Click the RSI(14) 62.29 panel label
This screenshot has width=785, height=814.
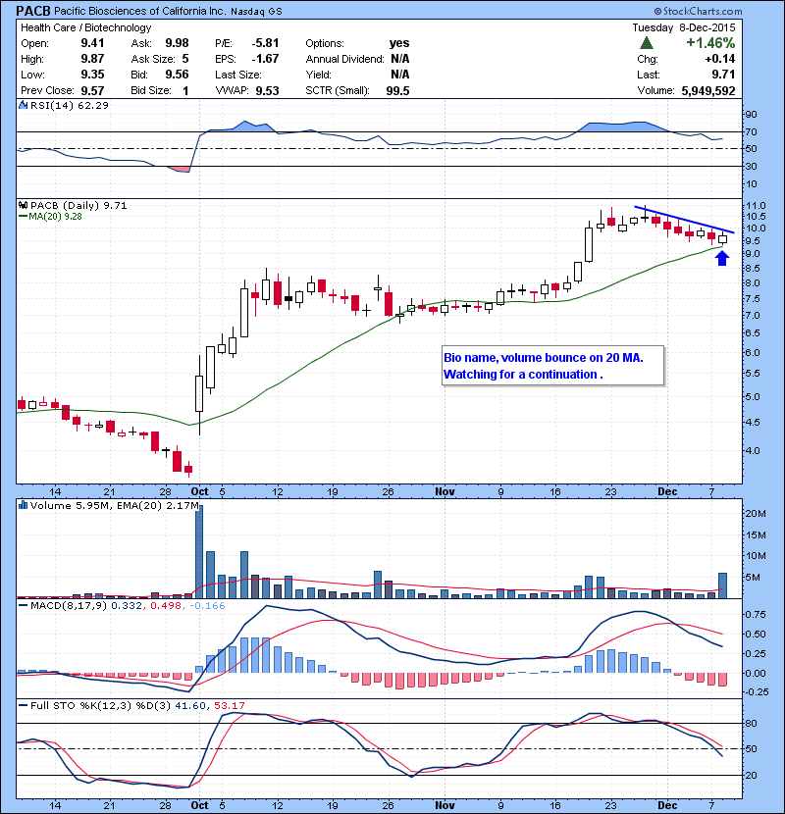[x=70, y=105]
